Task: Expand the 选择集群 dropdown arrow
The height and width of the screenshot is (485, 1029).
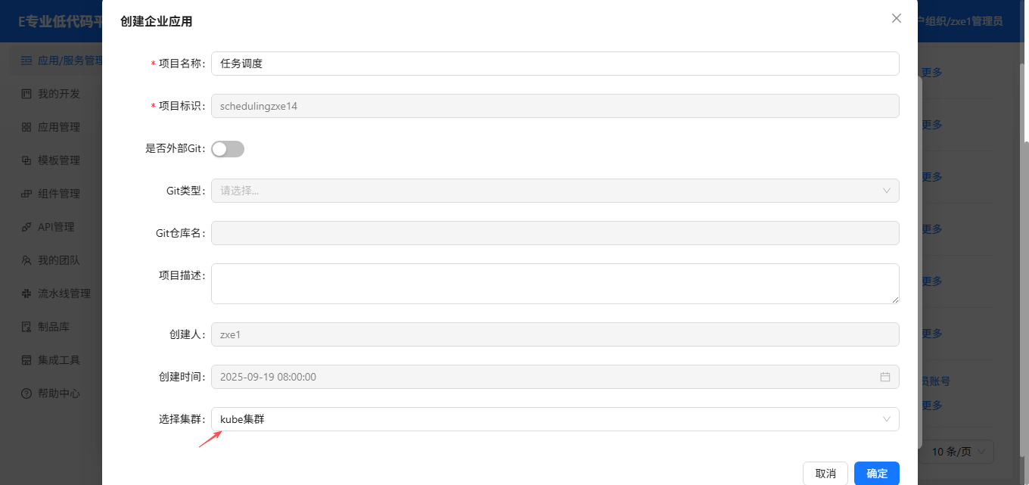Action: click(887, 419)
